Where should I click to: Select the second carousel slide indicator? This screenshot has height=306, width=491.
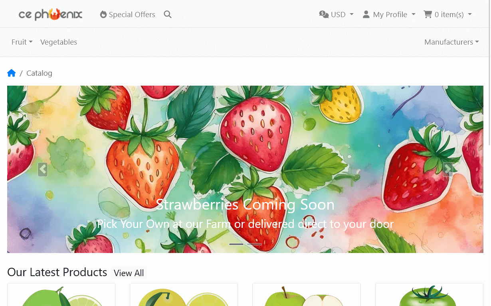pos(254,244)
